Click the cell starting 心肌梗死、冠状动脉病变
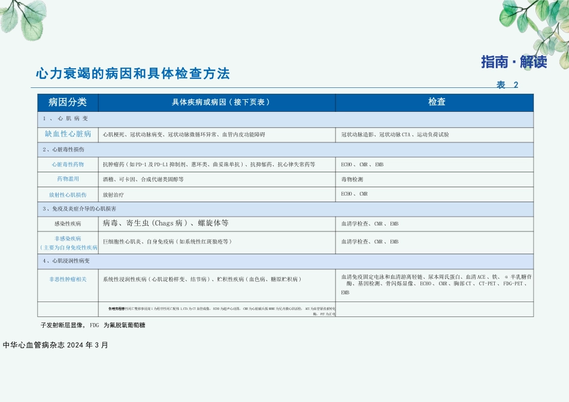The height and width of the screenshot is (402, 569). [x=217, y=135]
